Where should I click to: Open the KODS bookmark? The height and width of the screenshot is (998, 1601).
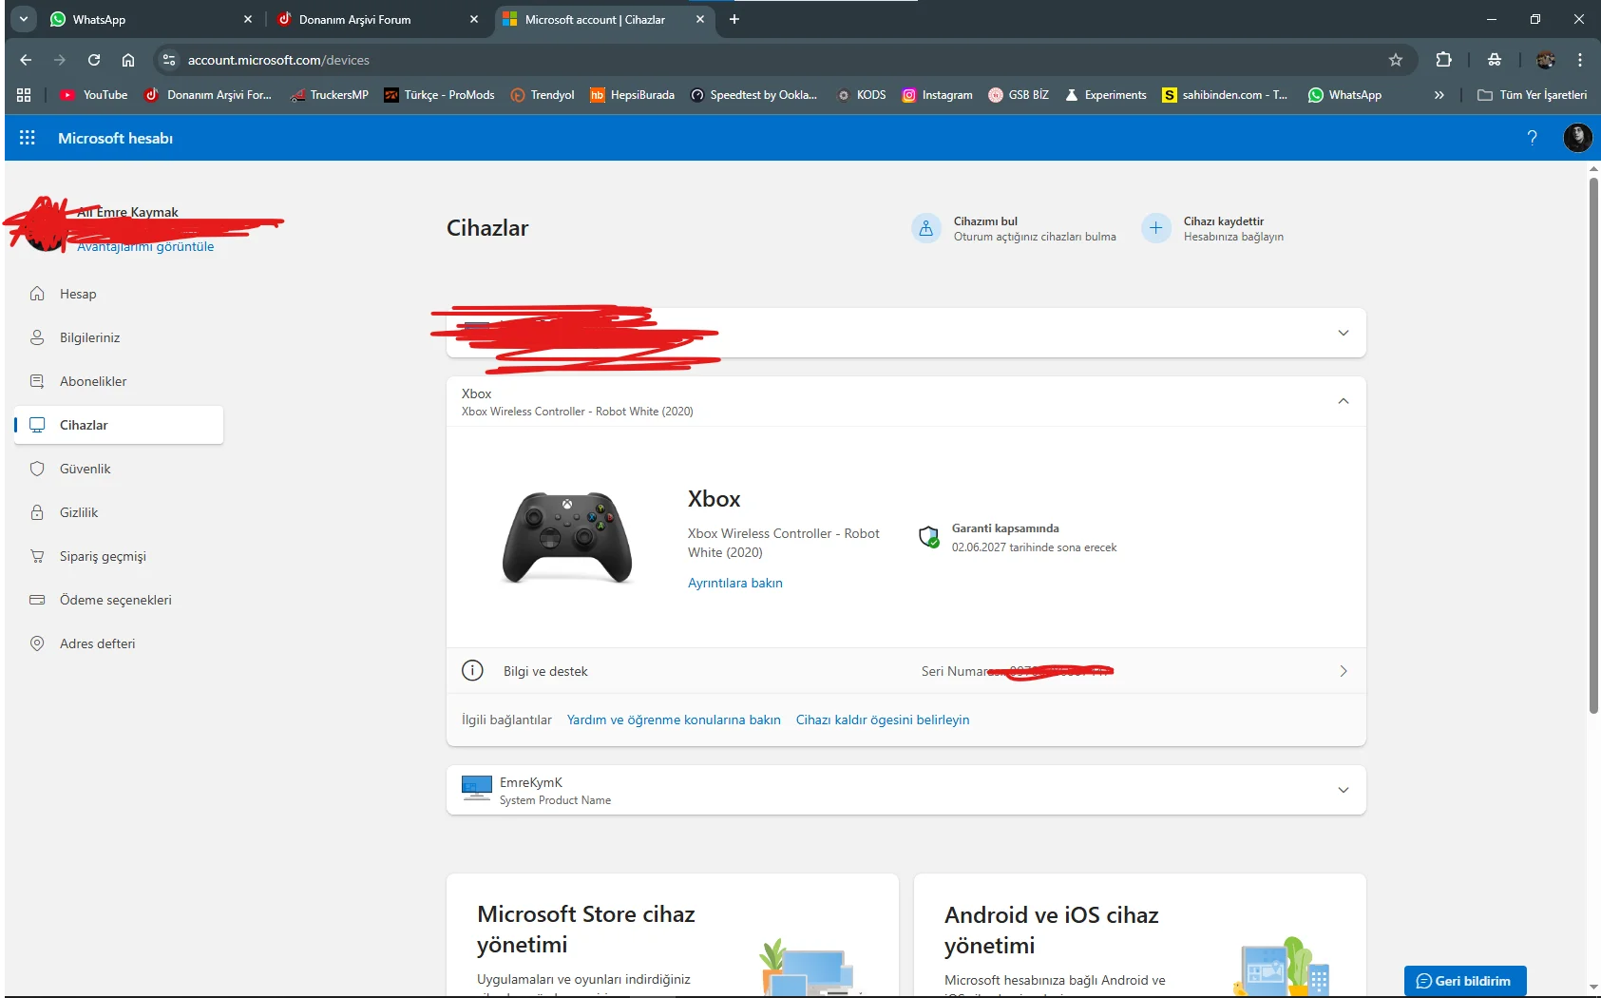coord(861,95)
